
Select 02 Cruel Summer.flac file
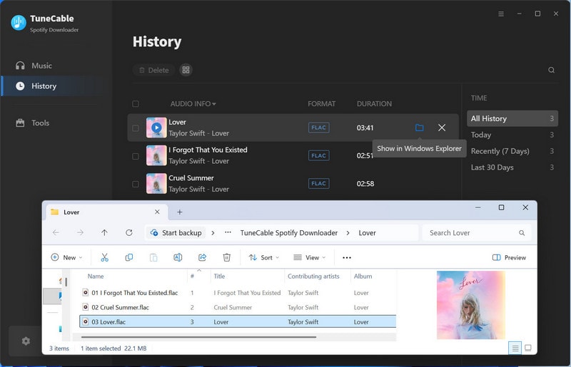[238, 307]
